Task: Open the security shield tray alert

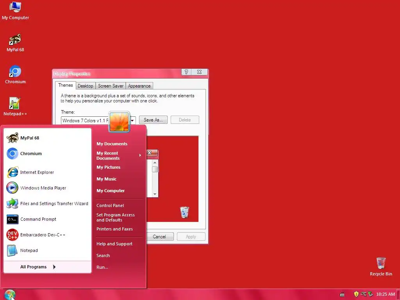Action: tap(356, 294)
